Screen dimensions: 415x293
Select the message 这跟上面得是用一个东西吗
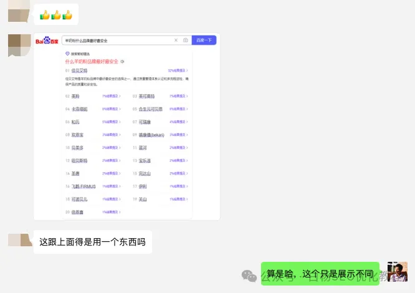pyautogui.click(x=92, y=242)
